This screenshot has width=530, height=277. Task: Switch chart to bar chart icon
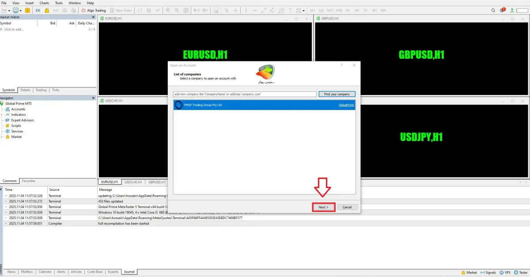[x=139, y=10]
